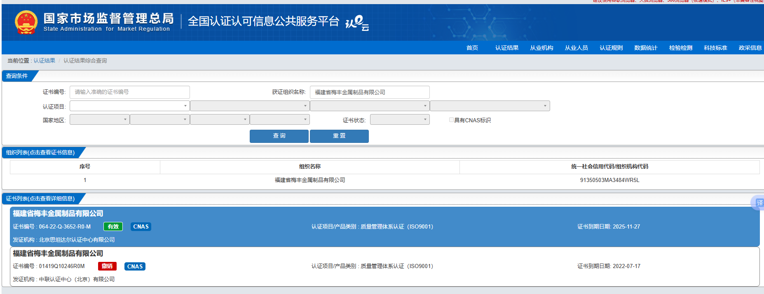Image resolution: width=764 pixels, height=294 pixels.
Task: Focus the 证书编号 input field
Action: (x=129, y=92)
